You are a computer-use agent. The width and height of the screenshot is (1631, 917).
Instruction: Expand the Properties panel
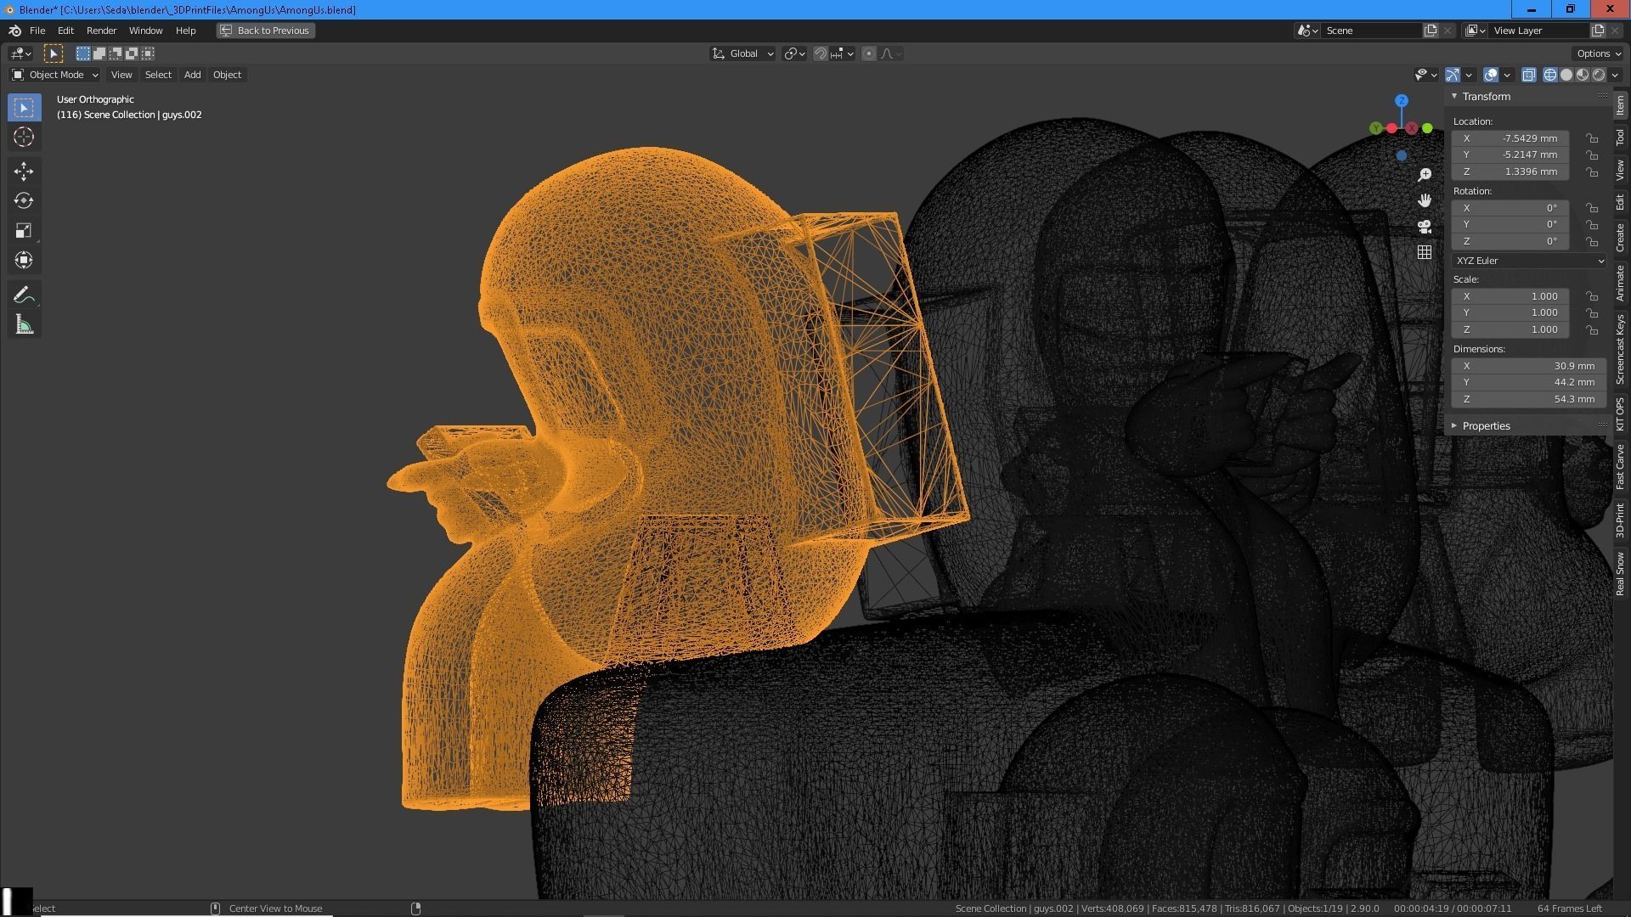coord(1486,426)
